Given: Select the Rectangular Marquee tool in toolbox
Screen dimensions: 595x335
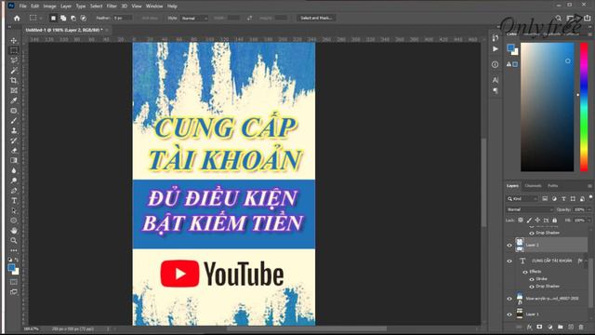Looking at the screenshot, I should tap(14, 50).
